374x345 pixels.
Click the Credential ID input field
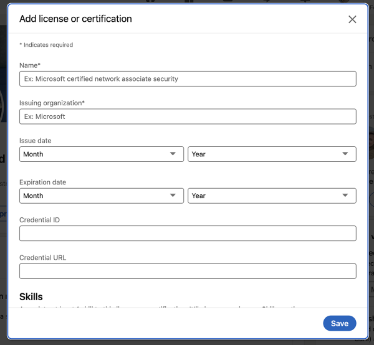tap(188, 234)
